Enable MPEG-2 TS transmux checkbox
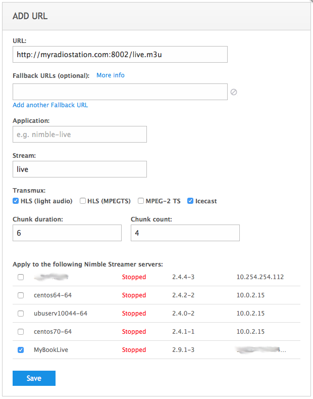313x399 pixels. (141, 201)
